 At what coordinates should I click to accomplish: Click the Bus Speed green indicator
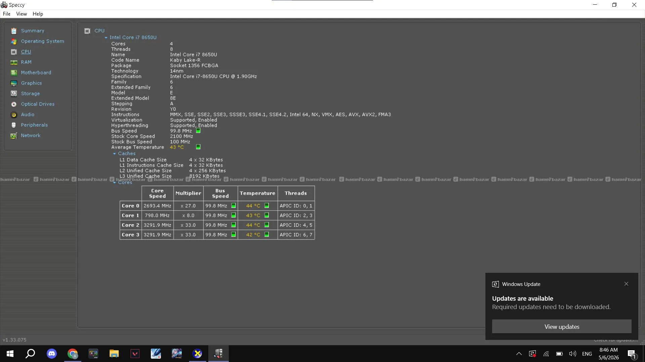[198, 131]
